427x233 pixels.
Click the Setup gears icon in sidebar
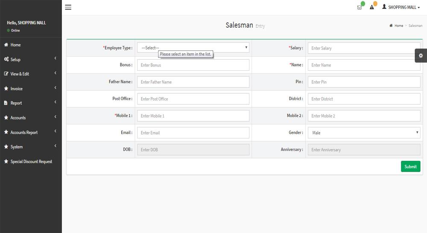coord(6,59)
